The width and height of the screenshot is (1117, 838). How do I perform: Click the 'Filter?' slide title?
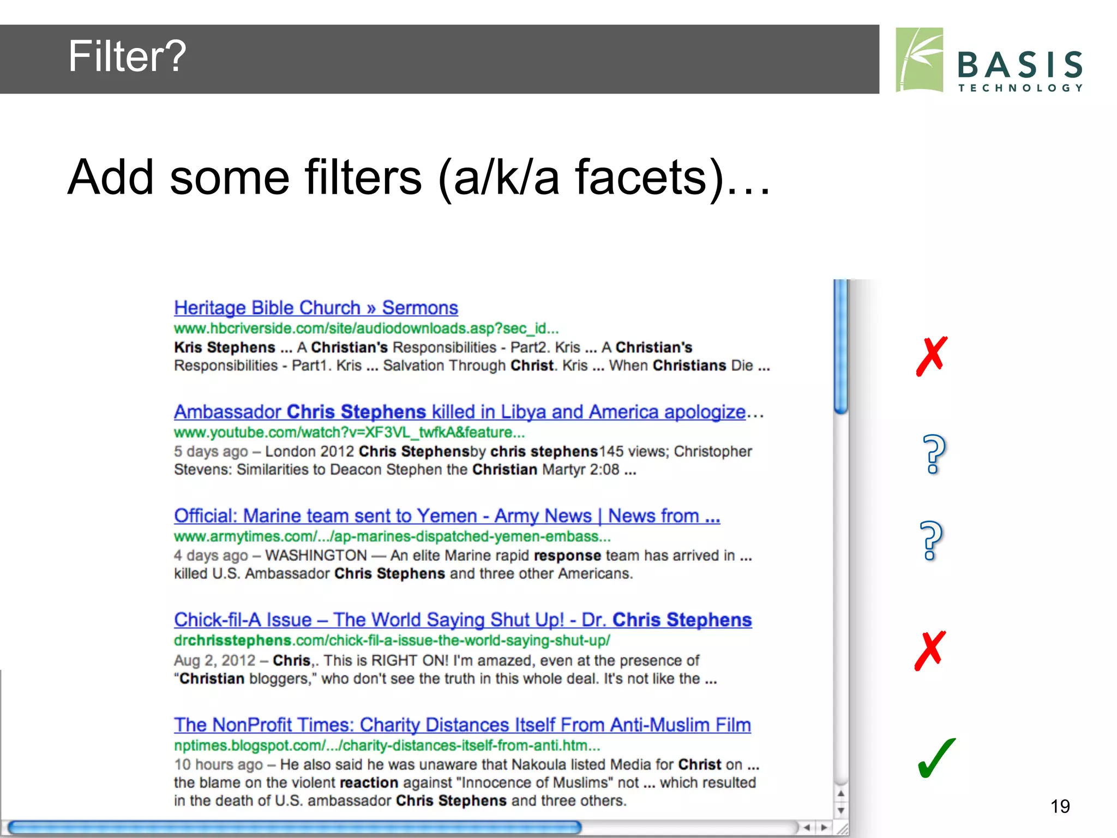(x=127, y=56)
